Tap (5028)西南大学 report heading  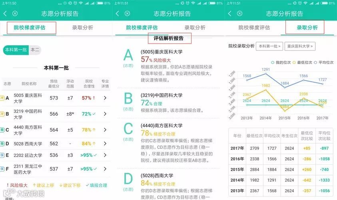tap(157, 176)
